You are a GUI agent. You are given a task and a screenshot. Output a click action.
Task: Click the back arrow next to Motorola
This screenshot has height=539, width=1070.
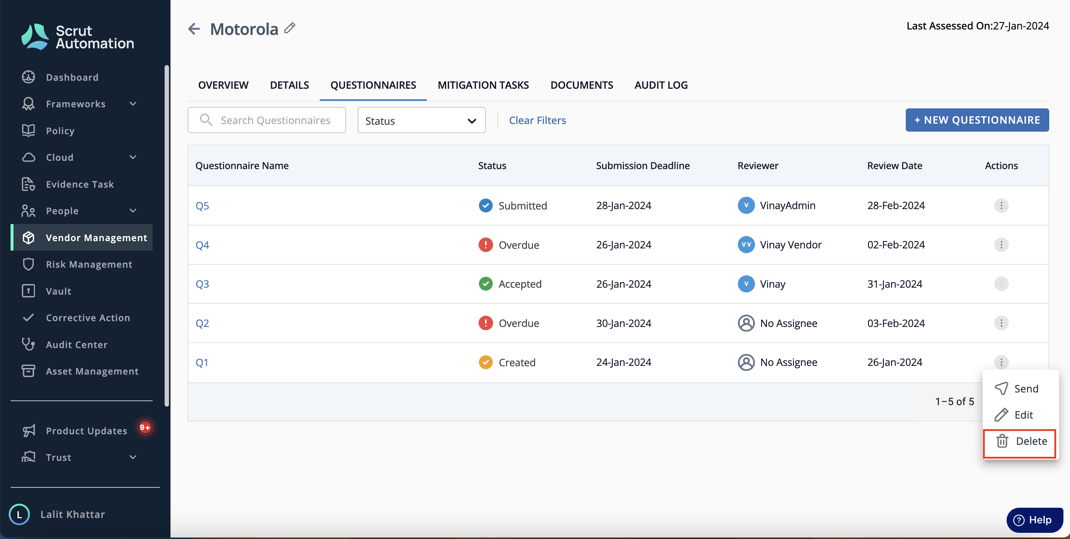[194, 29]
